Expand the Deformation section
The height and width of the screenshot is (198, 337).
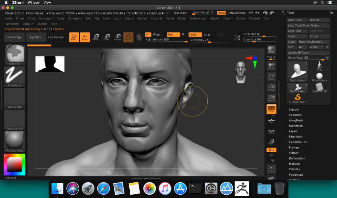[297, 158]
